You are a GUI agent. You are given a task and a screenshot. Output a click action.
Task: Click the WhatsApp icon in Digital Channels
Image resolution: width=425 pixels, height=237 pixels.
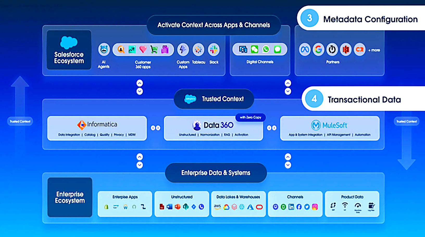(266, 49)
